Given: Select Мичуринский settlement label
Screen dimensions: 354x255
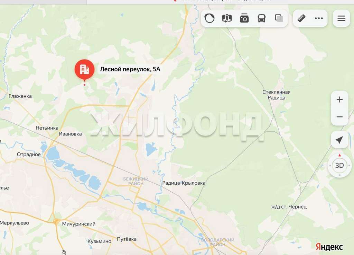Looking at the screenshot, I should point(79,224).
